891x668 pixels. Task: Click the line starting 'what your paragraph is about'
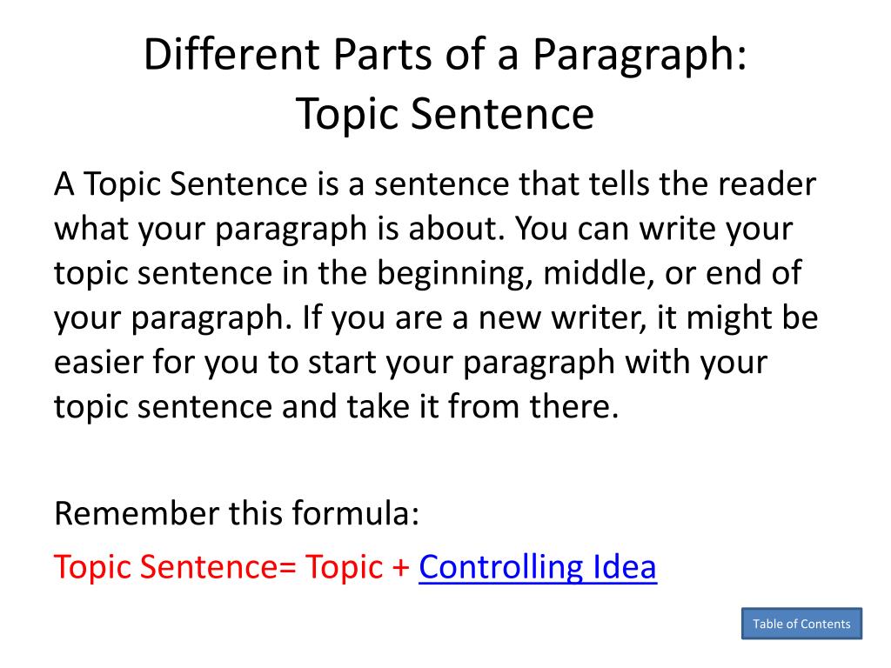click(423, 230)
